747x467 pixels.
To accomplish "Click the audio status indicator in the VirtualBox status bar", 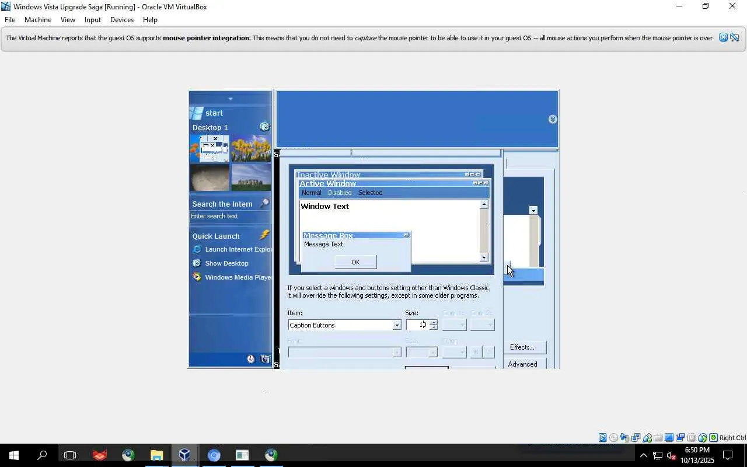I will pyautogui.click(x=625, y=438).
